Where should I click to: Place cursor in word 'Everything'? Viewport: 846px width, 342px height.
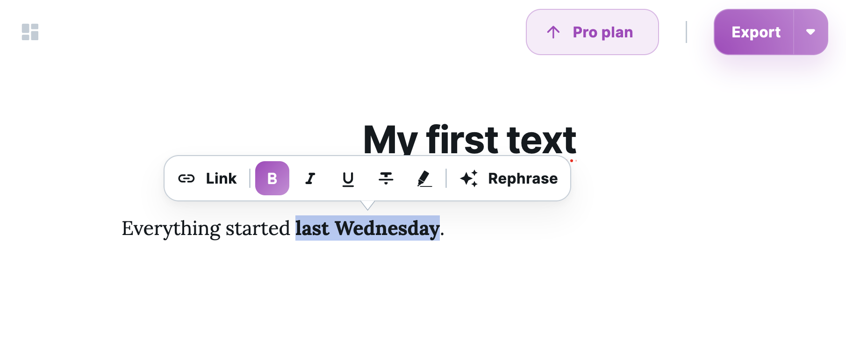tap(171, 228)
